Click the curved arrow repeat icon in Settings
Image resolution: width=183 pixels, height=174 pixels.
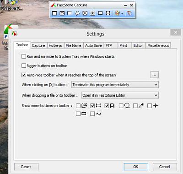tap(98, 114)
